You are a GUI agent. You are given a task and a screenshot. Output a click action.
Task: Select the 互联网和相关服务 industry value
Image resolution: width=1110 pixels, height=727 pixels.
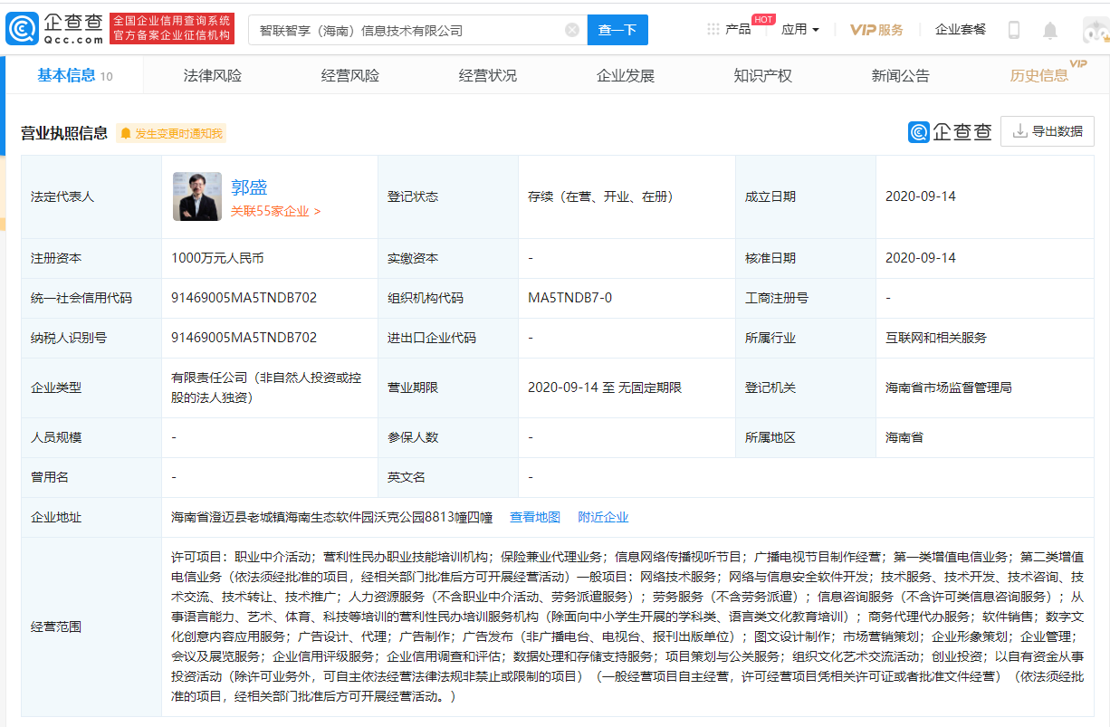(936, 338)
